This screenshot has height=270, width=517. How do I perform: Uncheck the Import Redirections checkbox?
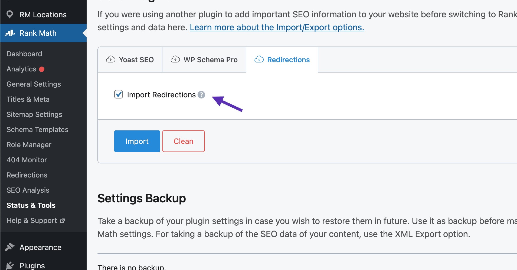119,94
